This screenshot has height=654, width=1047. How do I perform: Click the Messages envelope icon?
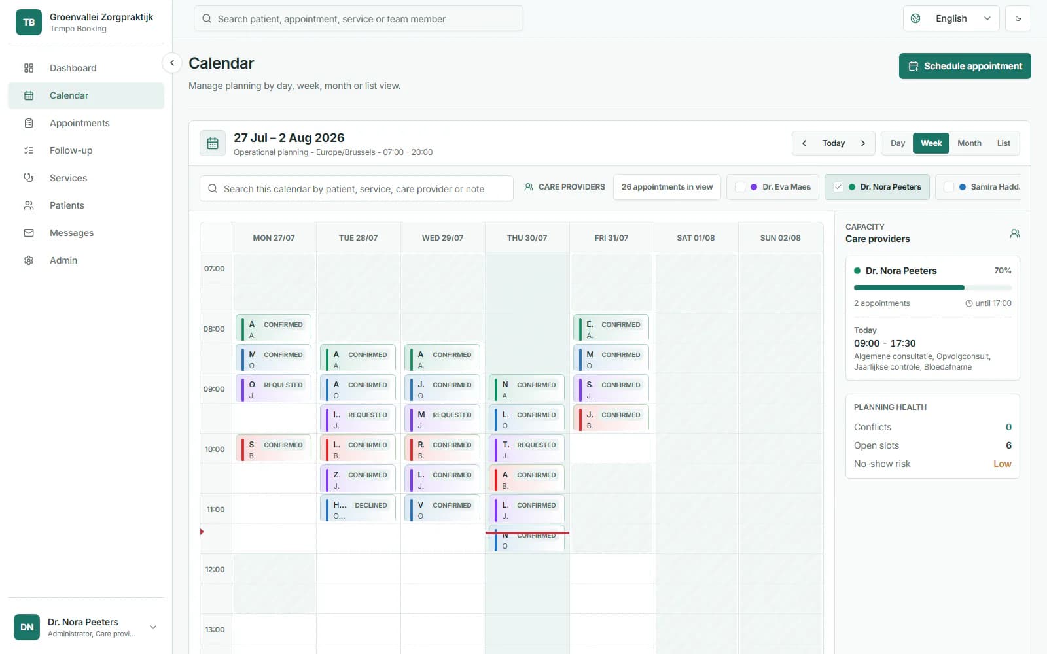tap(29, 233)
